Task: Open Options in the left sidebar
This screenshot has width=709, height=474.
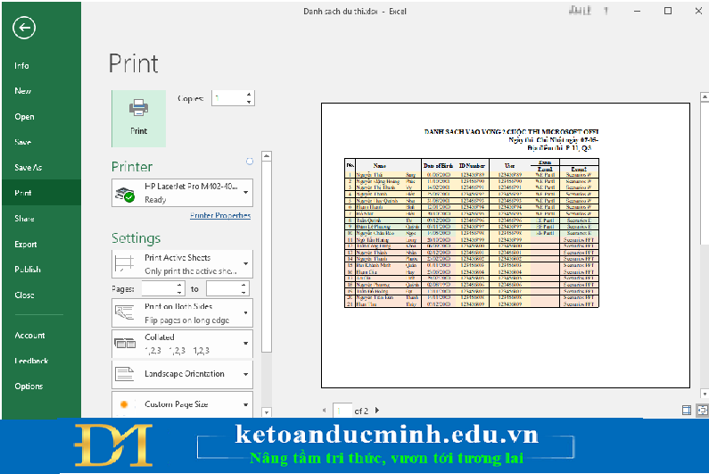Action: click(28, 387)
